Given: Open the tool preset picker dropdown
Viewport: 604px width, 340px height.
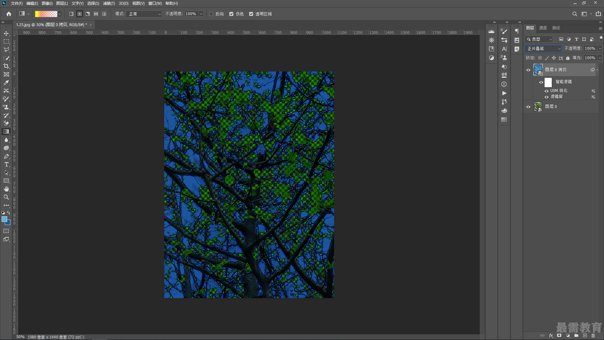Looking at the screenshot, I should coord(28,14).
